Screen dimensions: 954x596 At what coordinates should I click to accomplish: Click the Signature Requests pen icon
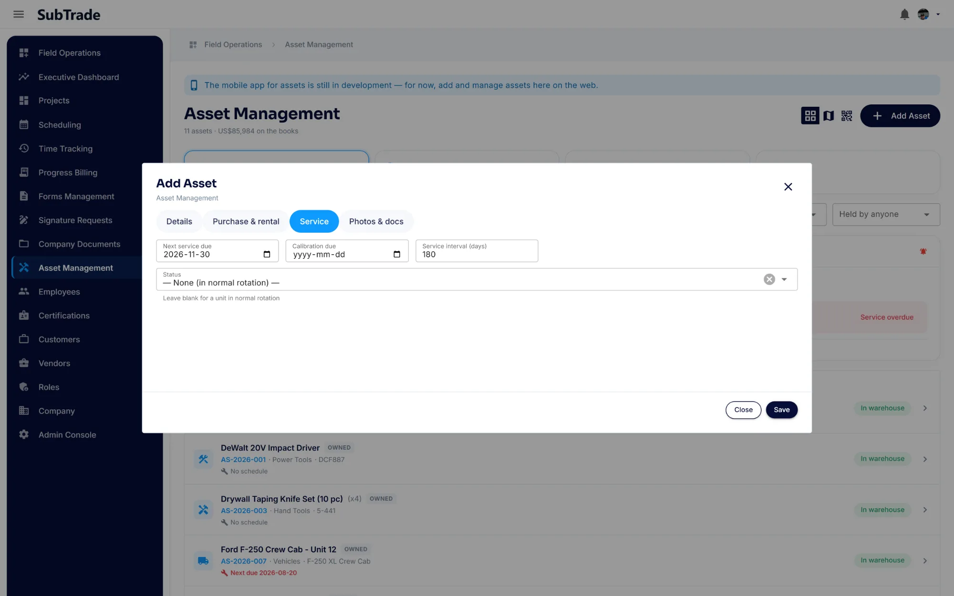pos(24,220)
